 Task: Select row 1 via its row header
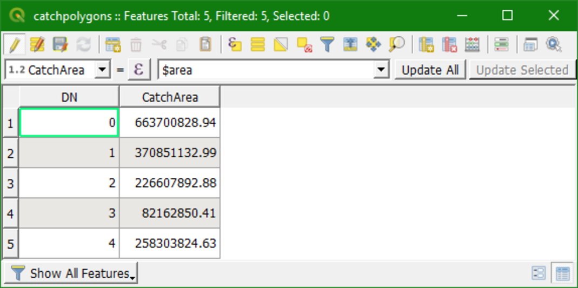(10, 123)
